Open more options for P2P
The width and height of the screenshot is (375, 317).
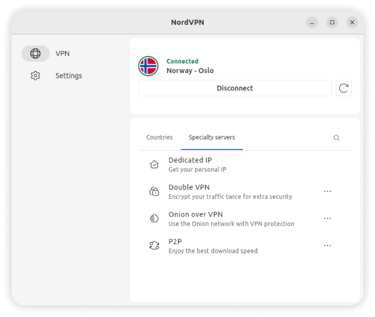[328, 245]
